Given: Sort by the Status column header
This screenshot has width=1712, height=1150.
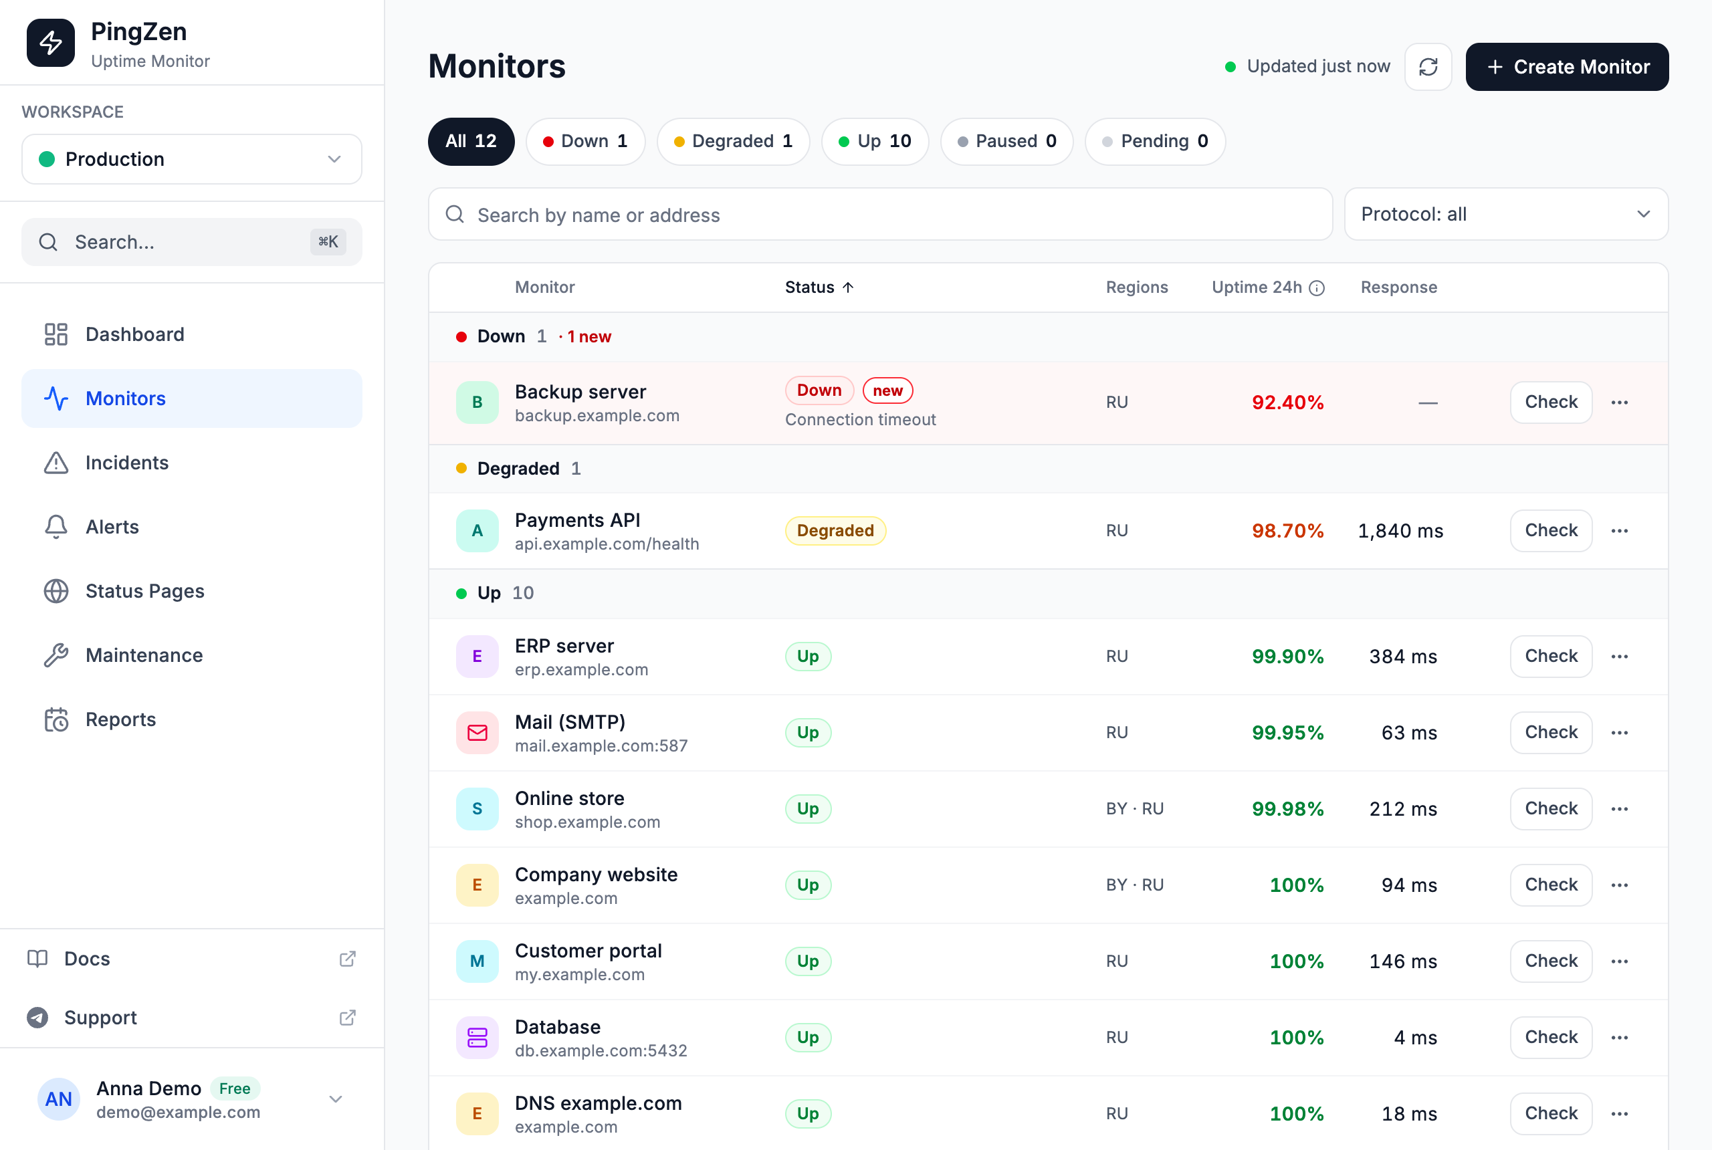Looking at the screenshot, I should [819, 287].
